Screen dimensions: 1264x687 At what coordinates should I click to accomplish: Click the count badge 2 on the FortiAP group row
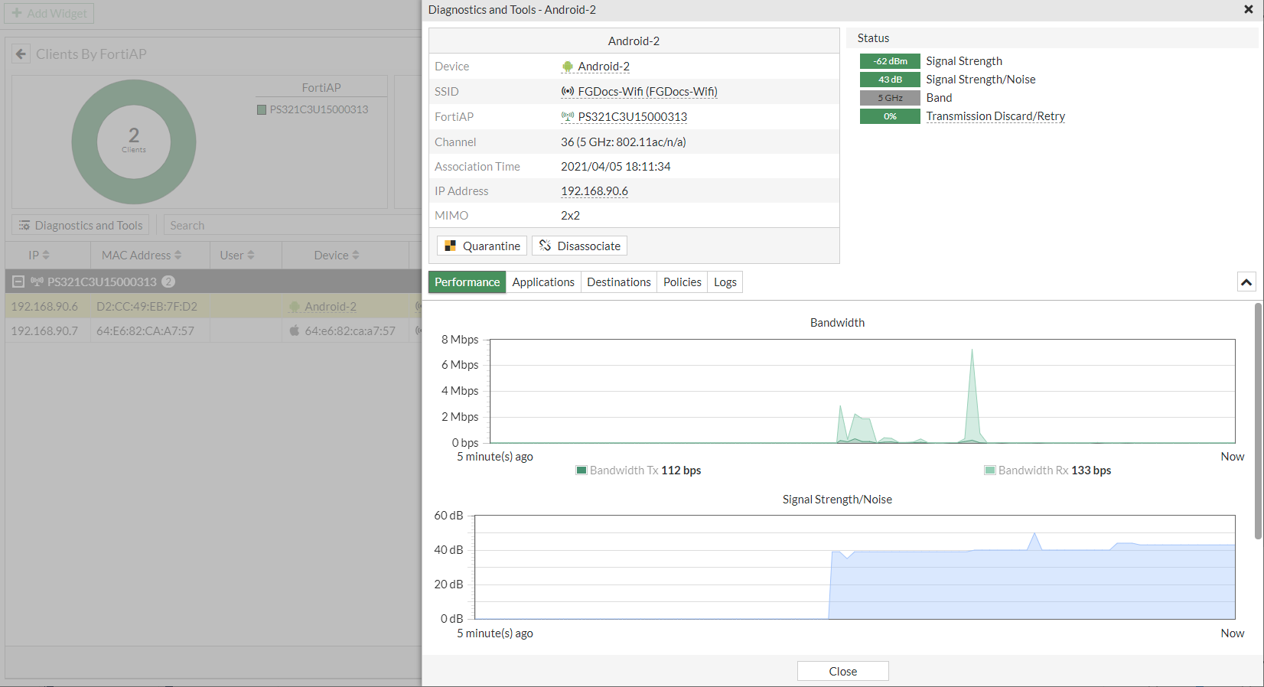coord(168,282)
